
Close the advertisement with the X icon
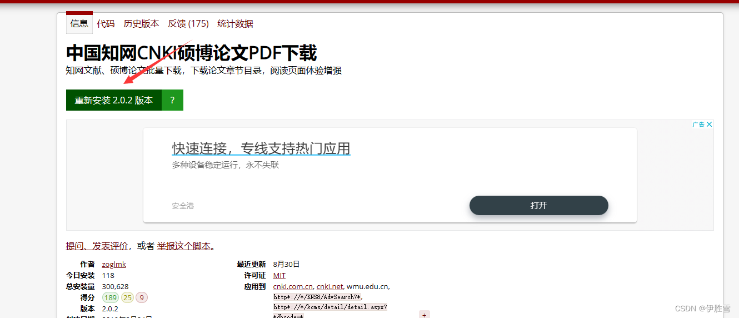710,125
